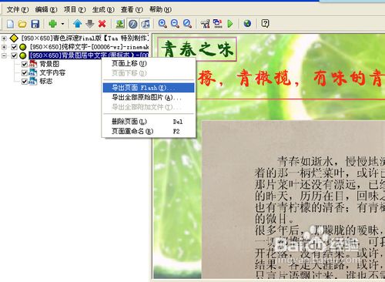Open the 编辑(E) menu
The height and width of the screenshot is (282, 385).
[46, 10]
